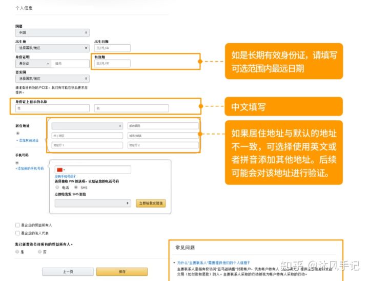Select the radio button under 手机号码

[x=17, y=163]
